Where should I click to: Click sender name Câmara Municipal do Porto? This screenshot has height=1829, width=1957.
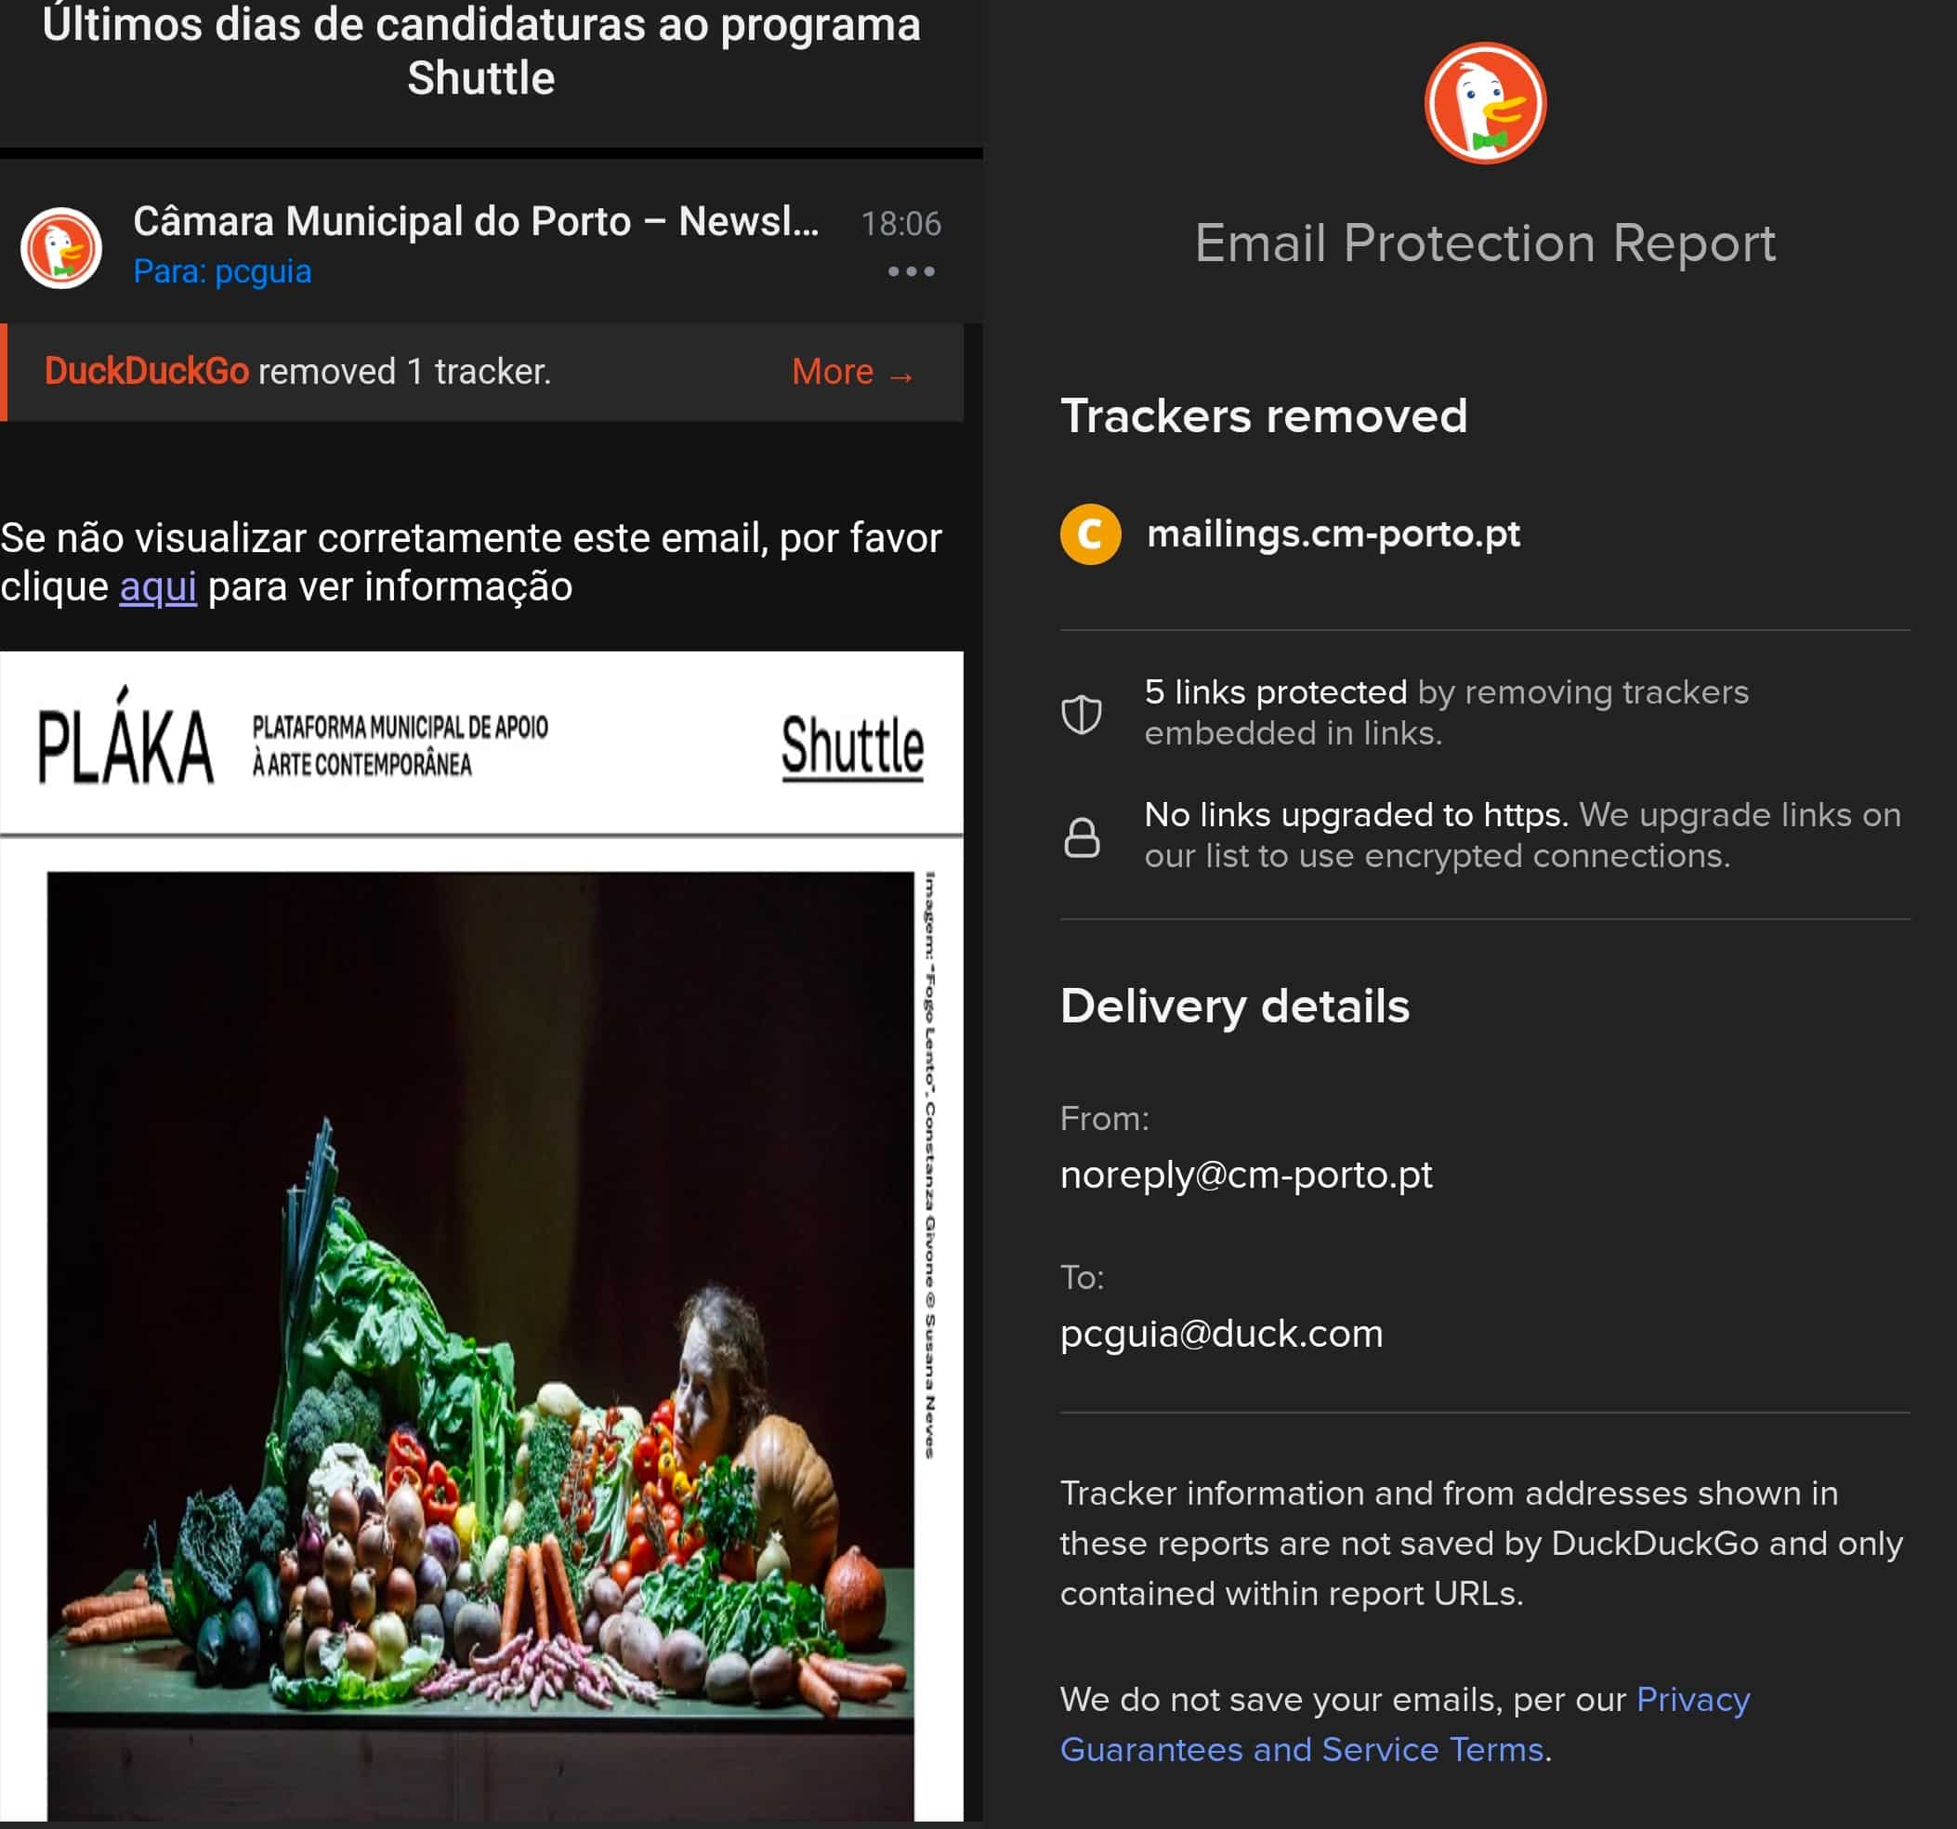477,221
